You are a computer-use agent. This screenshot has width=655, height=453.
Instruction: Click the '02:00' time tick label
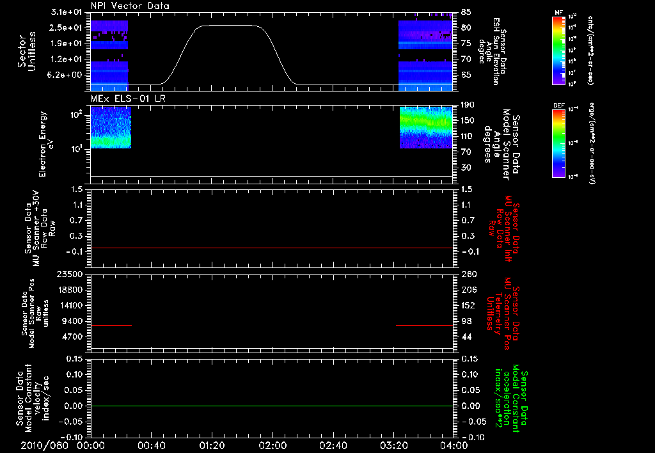(272, 445)
